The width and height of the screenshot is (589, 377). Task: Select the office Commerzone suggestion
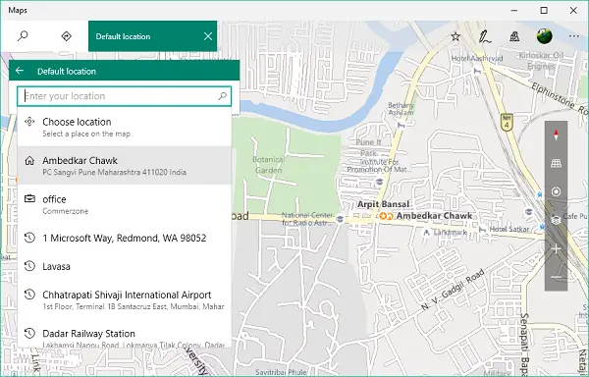[x=124, y=204]
